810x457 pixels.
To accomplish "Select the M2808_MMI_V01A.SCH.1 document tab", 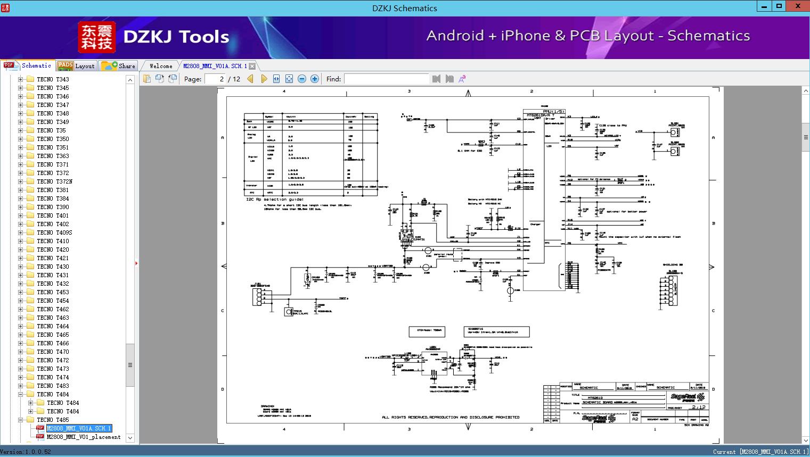I will [x=215, y=66].
